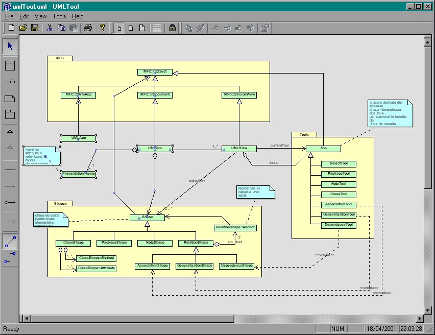Click the fourth greyed arrow toolbar icon
435x335 pixels.
click(250, 28)
